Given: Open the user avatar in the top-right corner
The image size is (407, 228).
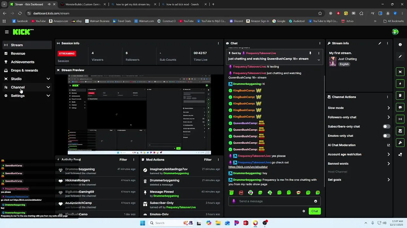Looking at the screenshot, I should click(395, 32).
